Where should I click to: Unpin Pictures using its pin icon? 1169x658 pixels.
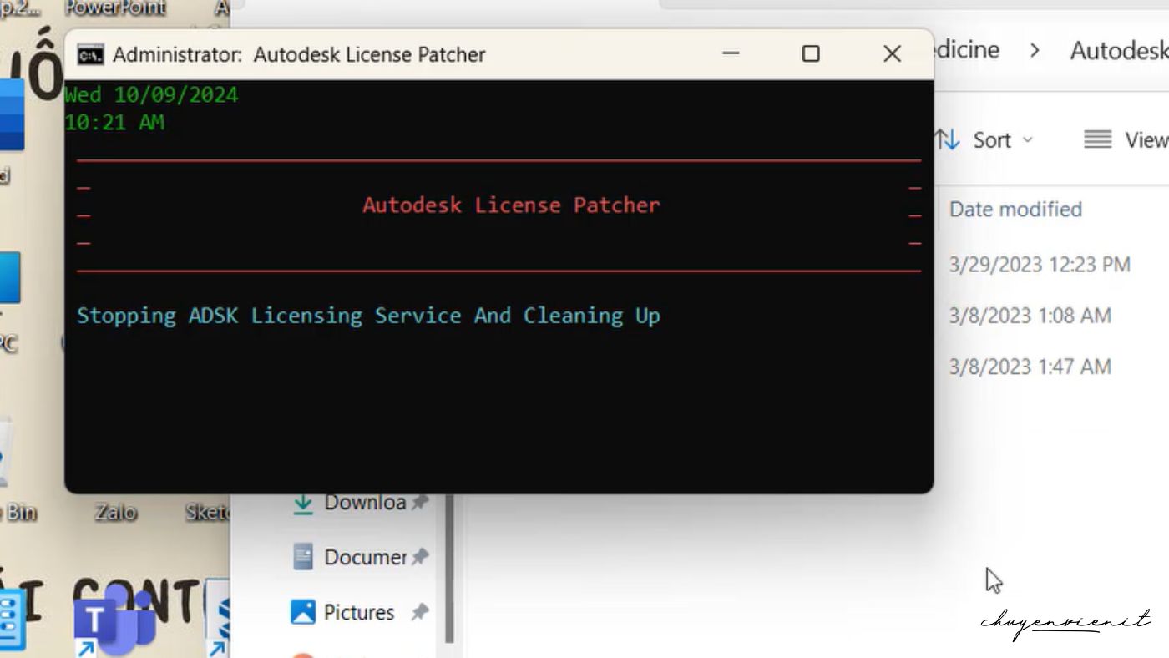coord(420,612)
